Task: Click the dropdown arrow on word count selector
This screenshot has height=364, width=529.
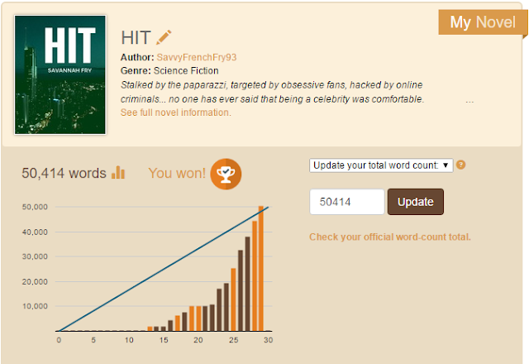Action: [x=446, y=165]
